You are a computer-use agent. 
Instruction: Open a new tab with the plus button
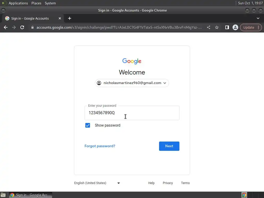pos(70,18)
